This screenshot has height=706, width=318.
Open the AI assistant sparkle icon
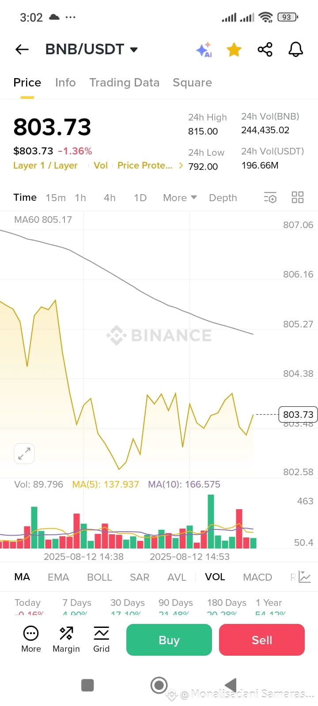[x=204, y=49]
